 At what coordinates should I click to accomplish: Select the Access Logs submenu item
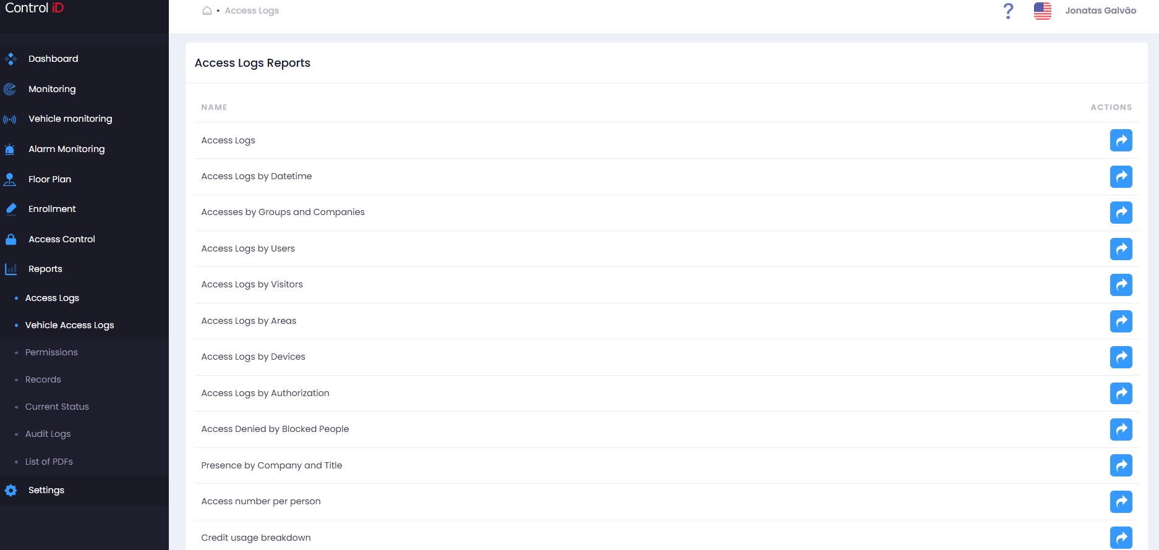[52, 298]
